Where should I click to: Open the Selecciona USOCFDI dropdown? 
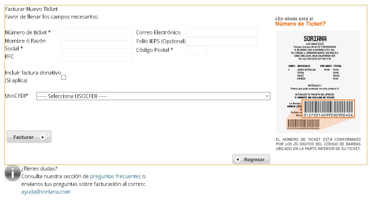pyautogui.click(x=153, y=96)
